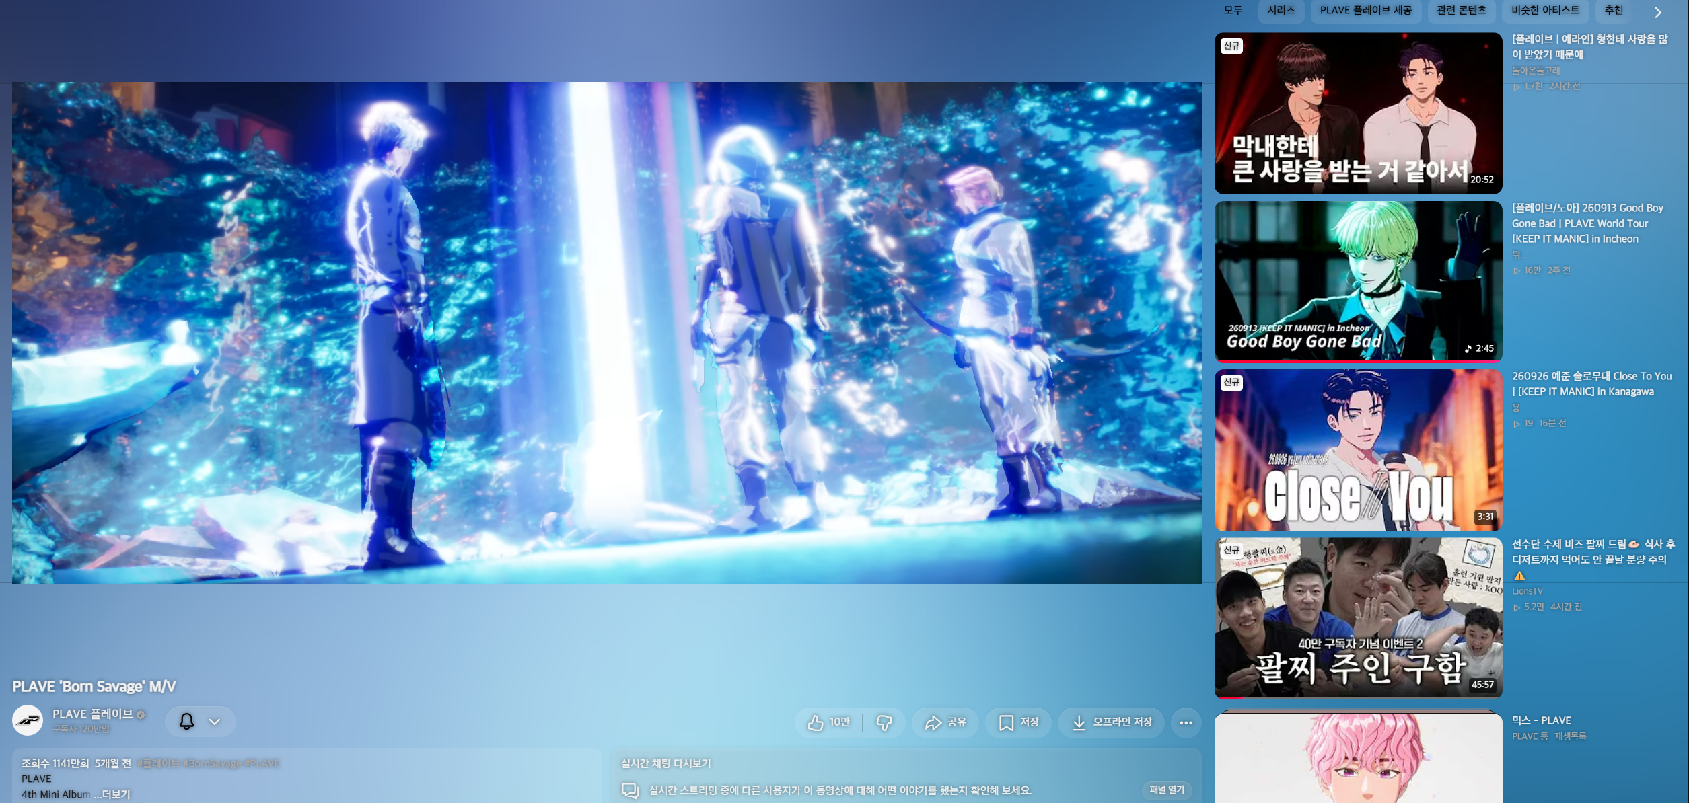
Task: Select the 모두 filter chip
Action: coord(1233,10)
